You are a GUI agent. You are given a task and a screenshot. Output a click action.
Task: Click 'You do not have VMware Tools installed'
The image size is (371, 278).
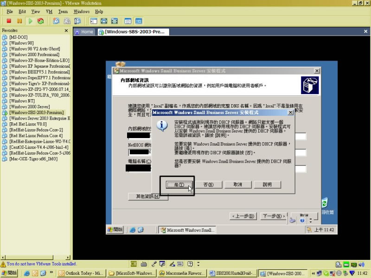[41, 264]
